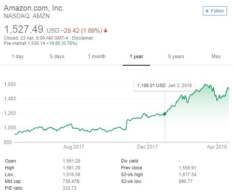The height and width of the screenshot is (195, 233).
Task: Open the Max range tab
Action: coord(216,57)
